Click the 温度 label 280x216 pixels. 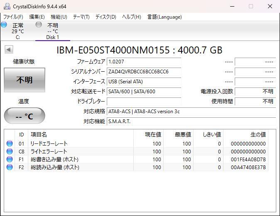pyautogui.click(x=24, y=102)
